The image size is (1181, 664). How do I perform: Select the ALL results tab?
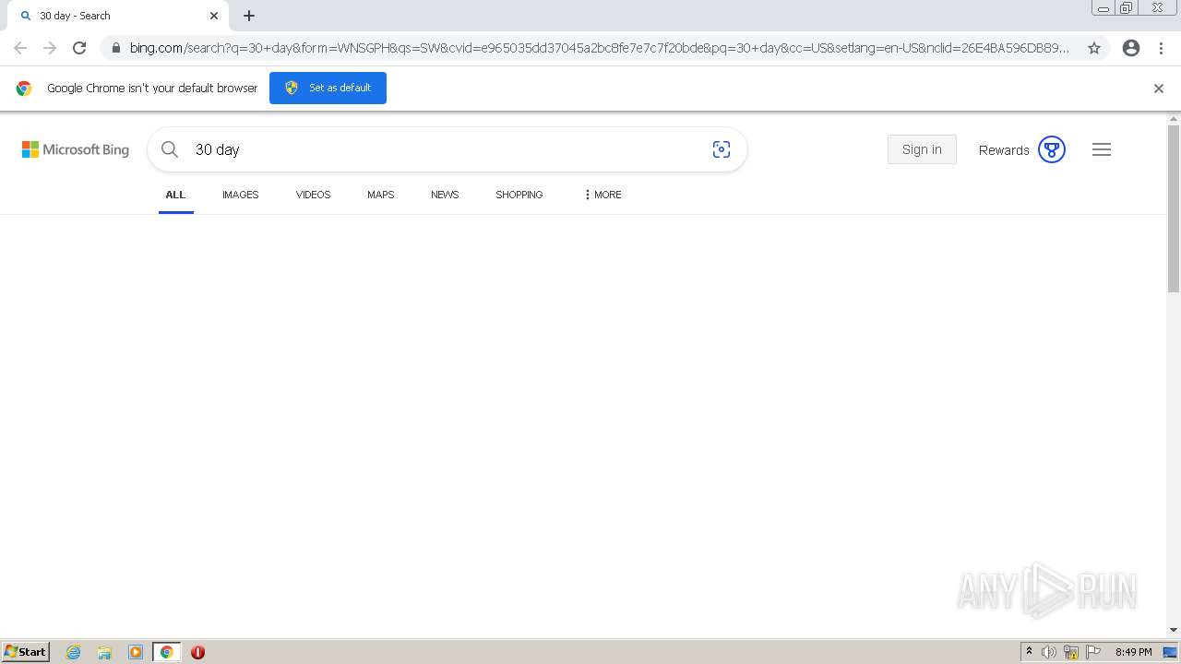(x=175, y=195)
